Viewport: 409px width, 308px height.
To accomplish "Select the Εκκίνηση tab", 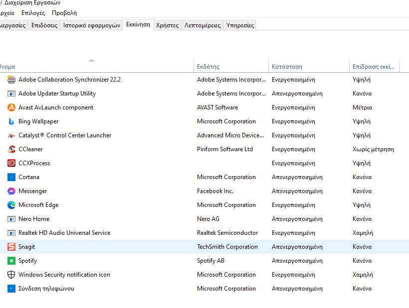I will (138, 24).
